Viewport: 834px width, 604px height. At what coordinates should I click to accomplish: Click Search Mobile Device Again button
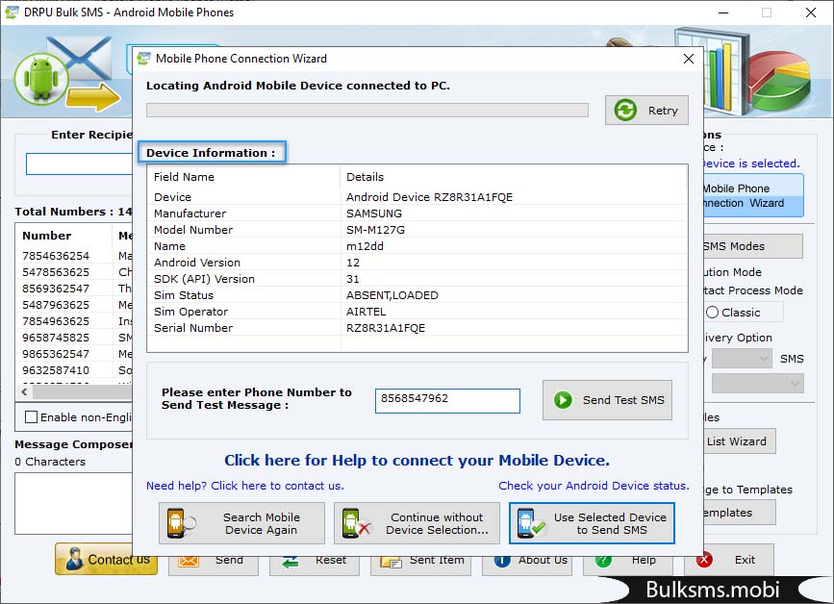(x=241, y=523)
